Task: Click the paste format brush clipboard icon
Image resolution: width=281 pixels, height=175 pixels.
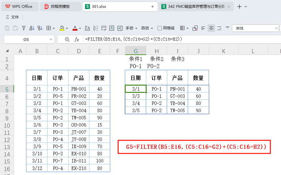Action: coord(15,28)
